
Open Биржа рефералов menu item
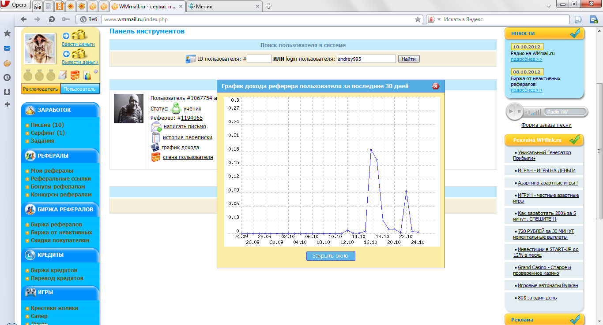tap(57, 225)
